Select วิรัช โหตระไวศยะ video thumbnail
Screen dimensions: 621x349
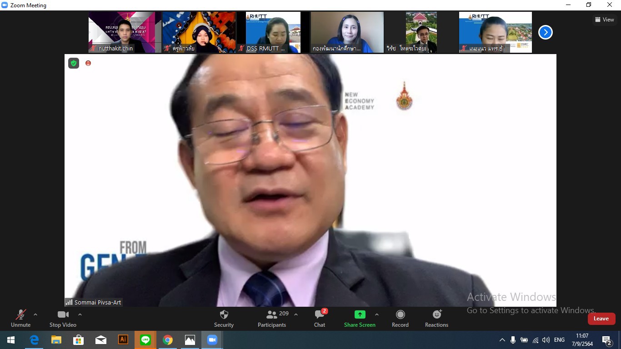(421, 32)
